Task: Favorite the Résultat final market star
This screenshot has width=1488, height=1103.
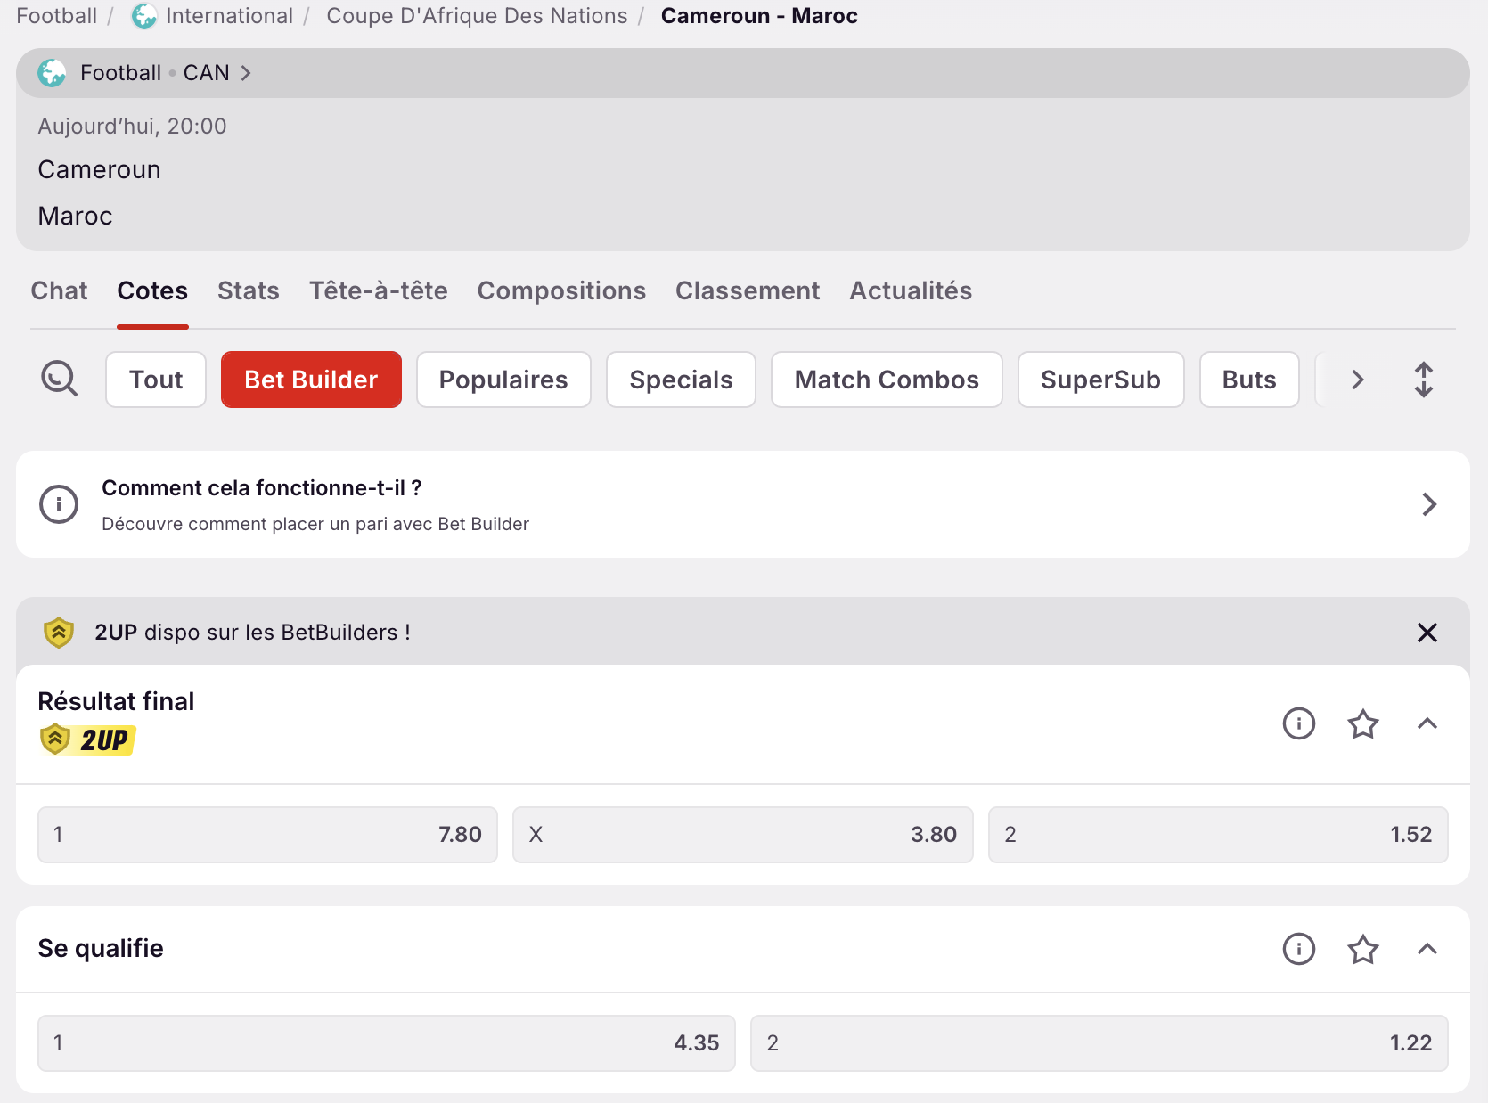Action: click(1362, 723)
